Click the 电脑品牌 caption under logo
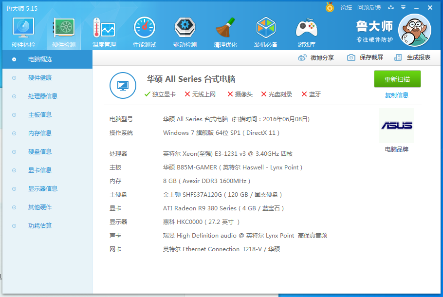 coord(397,149)
